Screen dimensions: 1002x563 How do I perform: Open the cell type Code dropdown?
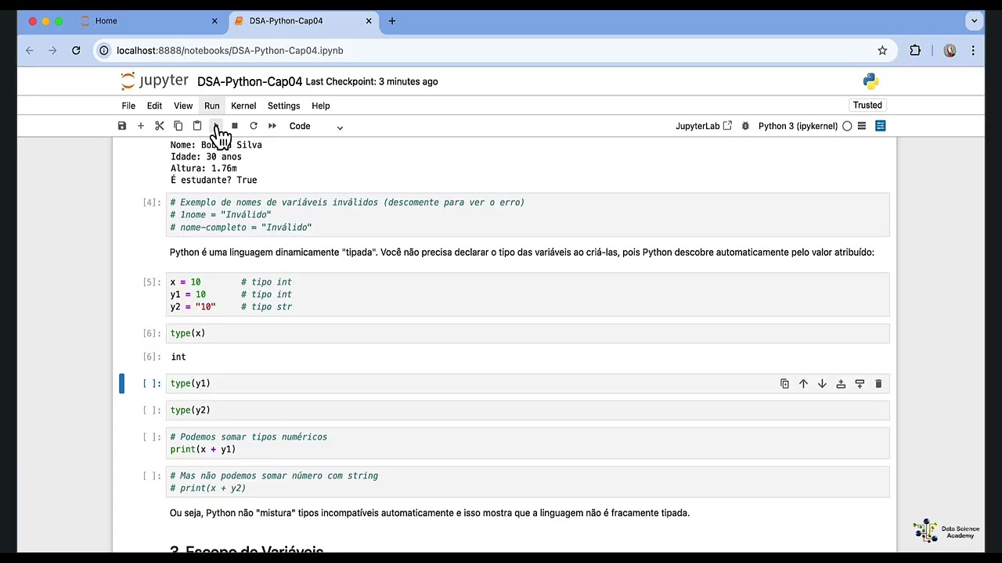[x=316, y=126]
